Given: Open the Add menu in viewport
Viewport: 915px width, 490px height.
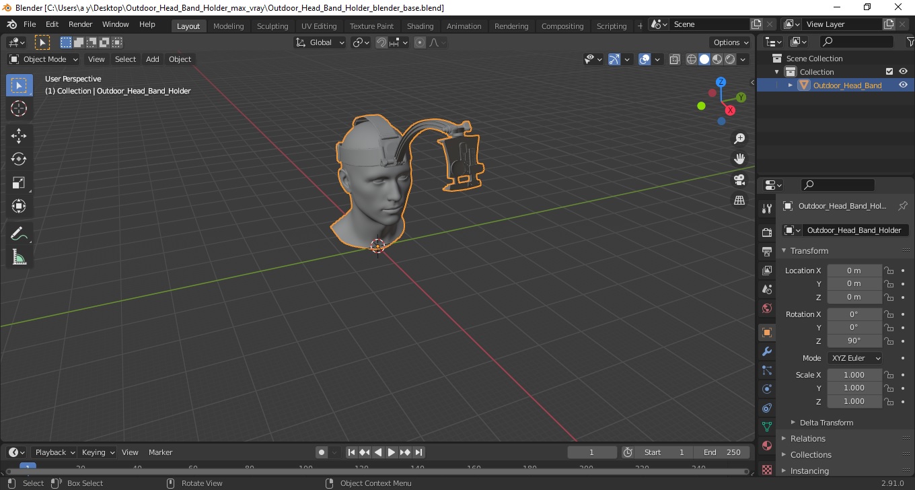Looking at the screenshot, I should click(153, 59).
